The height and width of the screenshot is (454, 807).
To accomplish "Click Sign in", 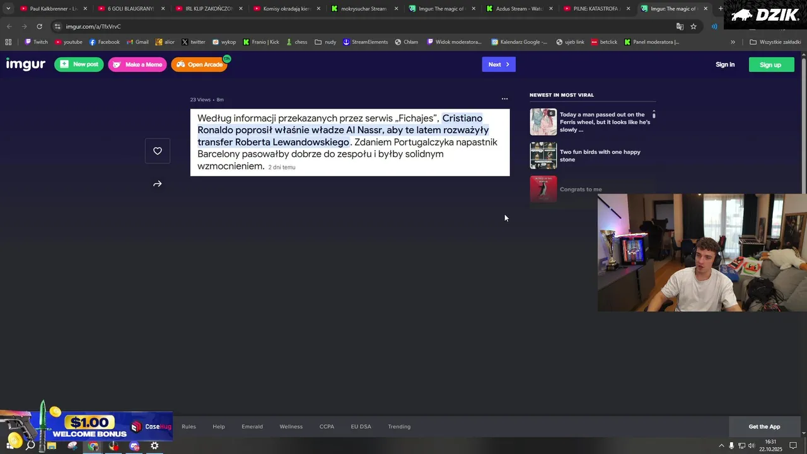I will tap(725, 64).
